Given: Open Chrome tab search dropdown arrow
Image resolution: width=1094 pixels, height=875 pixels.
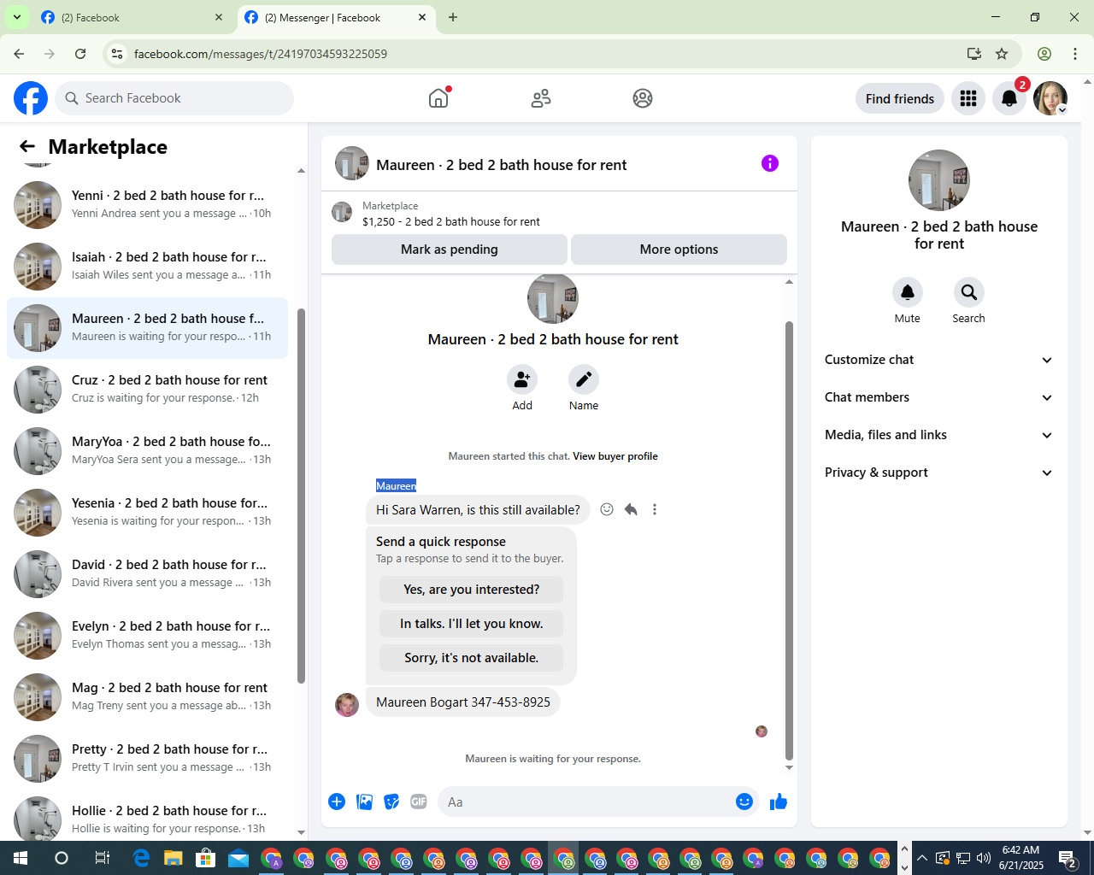Looking at the screenshot, I should click(16, 17).
